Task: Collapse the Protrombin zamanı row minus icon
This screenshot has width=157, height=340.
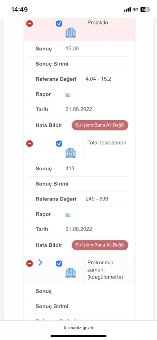Action: coord(29,263)
